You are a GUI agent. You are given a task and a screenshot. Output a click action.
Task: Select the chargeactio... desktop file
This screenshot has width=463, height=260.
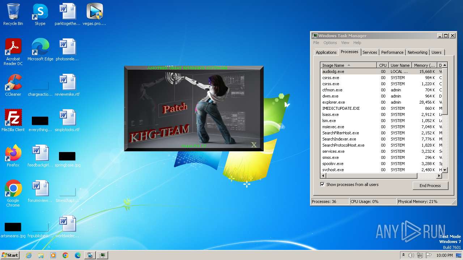tap(40, 87)
